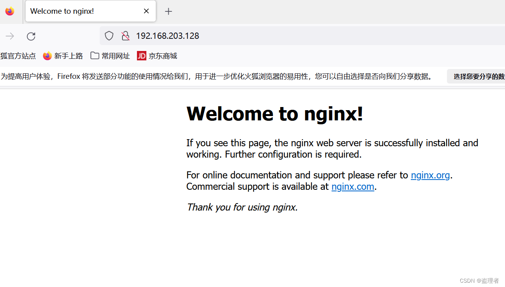Image resolution: width=505 pixels, height=287 pixels.
Task: Open the 京东商城 bookmark
Action: 157,56
